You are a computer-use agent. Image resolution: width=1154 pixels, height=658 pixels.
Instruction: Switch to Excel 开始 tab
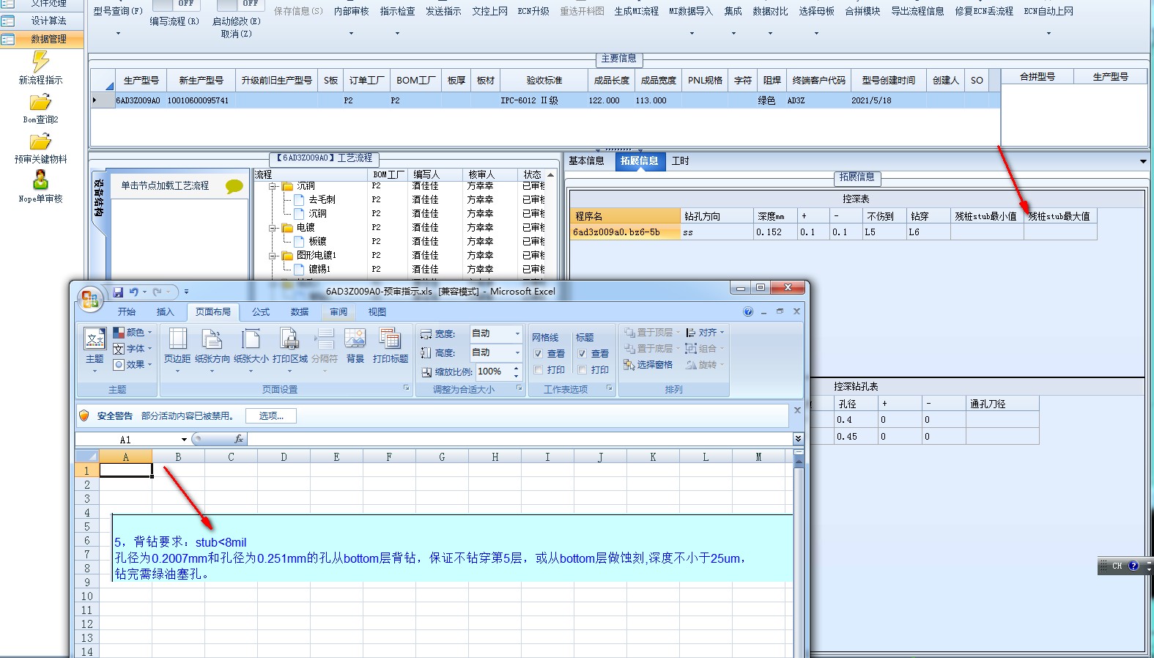coord(127,312)
